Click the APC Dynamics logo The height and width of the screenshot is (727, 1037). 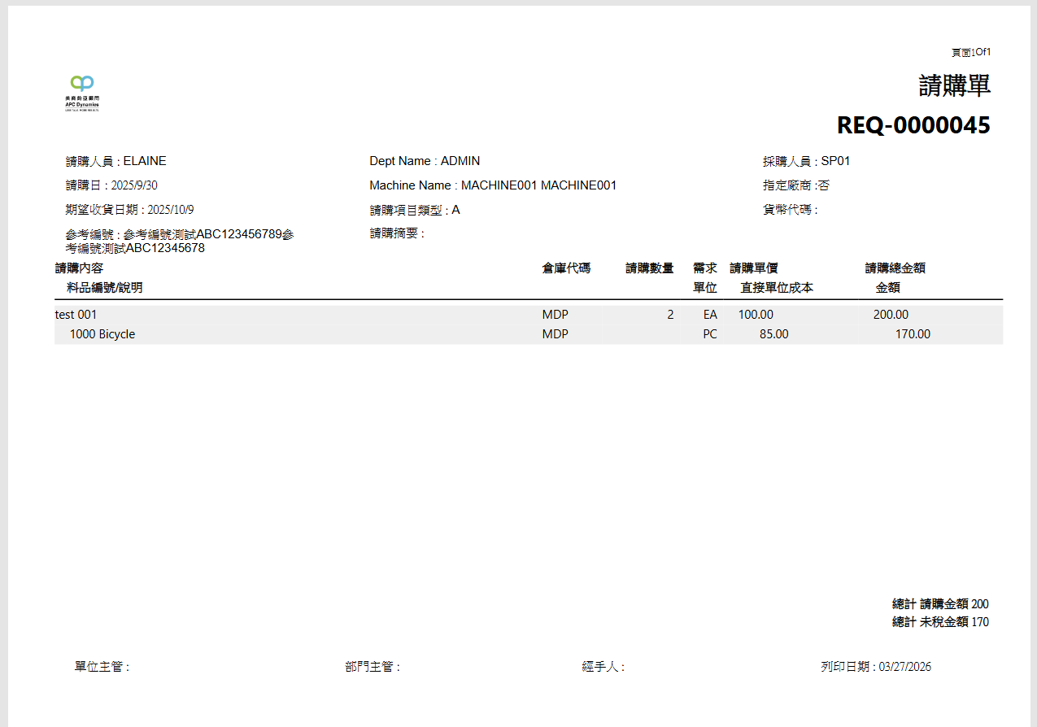(x=82, y=93)
